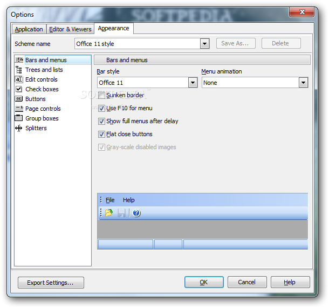Click the Bars and menus list icon
The image size is (329, 308).
point(19,60)
